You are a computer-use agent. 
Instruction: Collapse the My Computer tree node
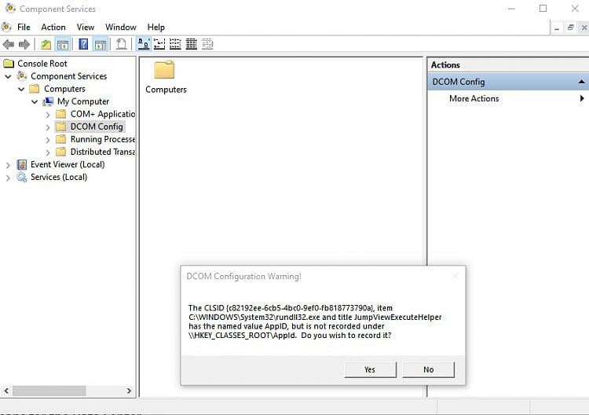(x=35, y=101)
